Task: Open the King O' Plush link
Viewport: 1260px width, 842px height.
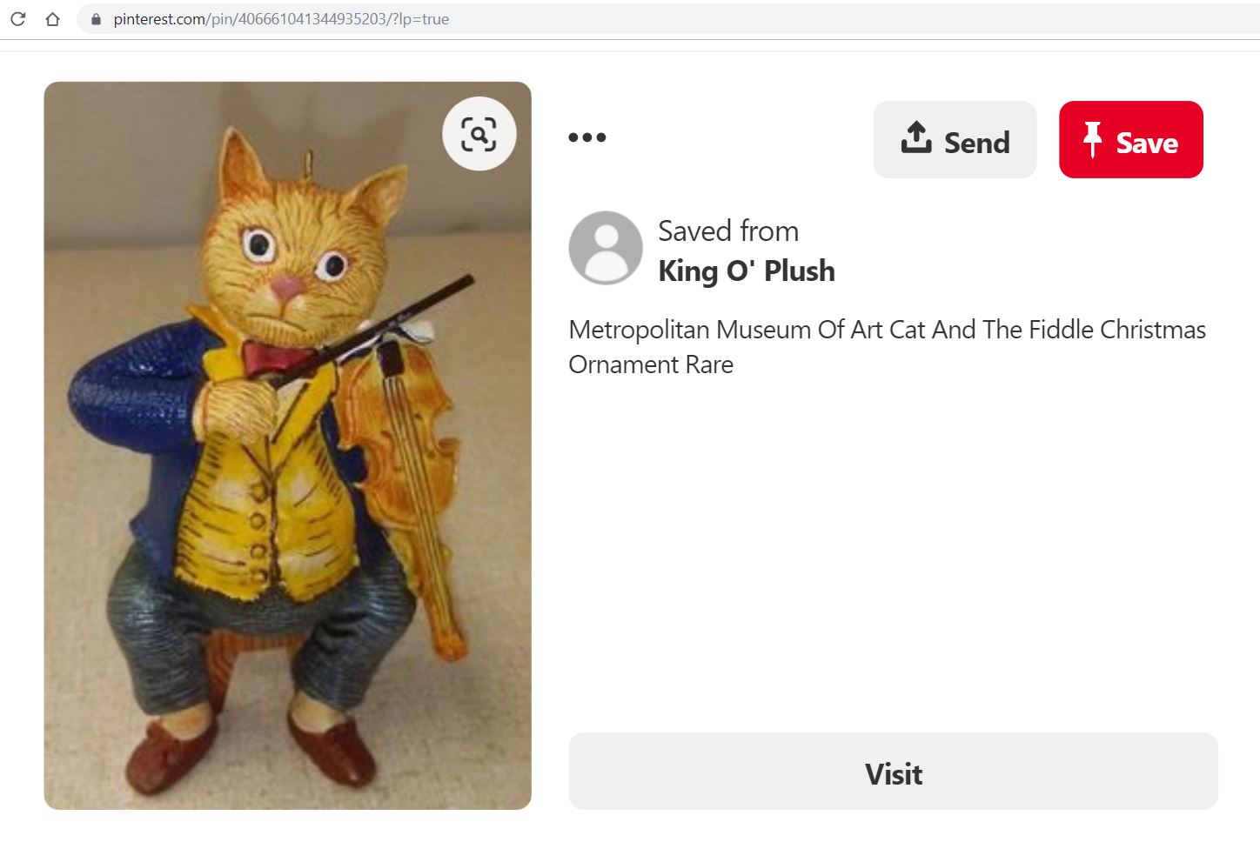Action: pos(746,271)
